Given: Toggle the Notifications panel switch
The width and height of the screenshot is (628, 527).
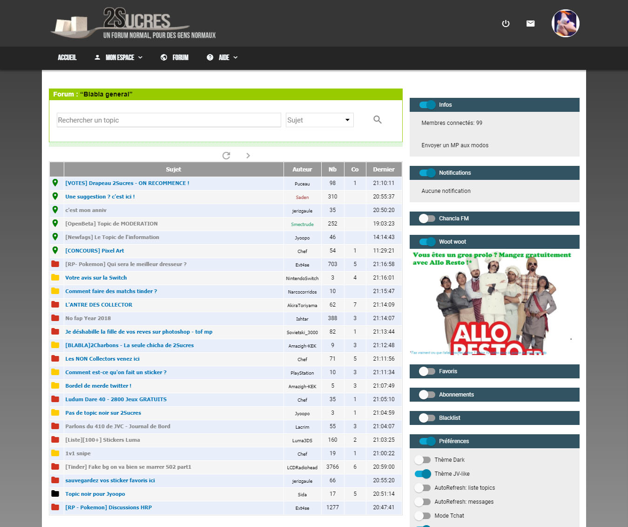Looking at the screenshot, I should (x=427, y=173).
